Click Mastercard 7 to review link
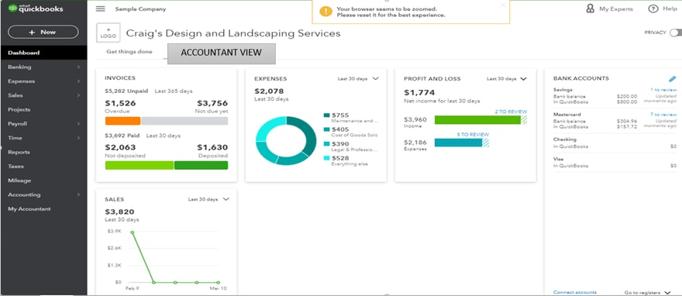682x296 pixels. (x=663, y=115)
